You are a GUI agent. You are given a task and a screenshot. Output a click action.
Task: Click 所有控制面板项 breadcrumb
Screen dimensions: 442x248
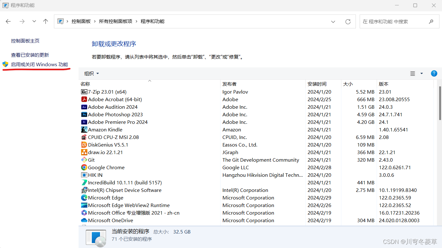(x=115, y=21)
